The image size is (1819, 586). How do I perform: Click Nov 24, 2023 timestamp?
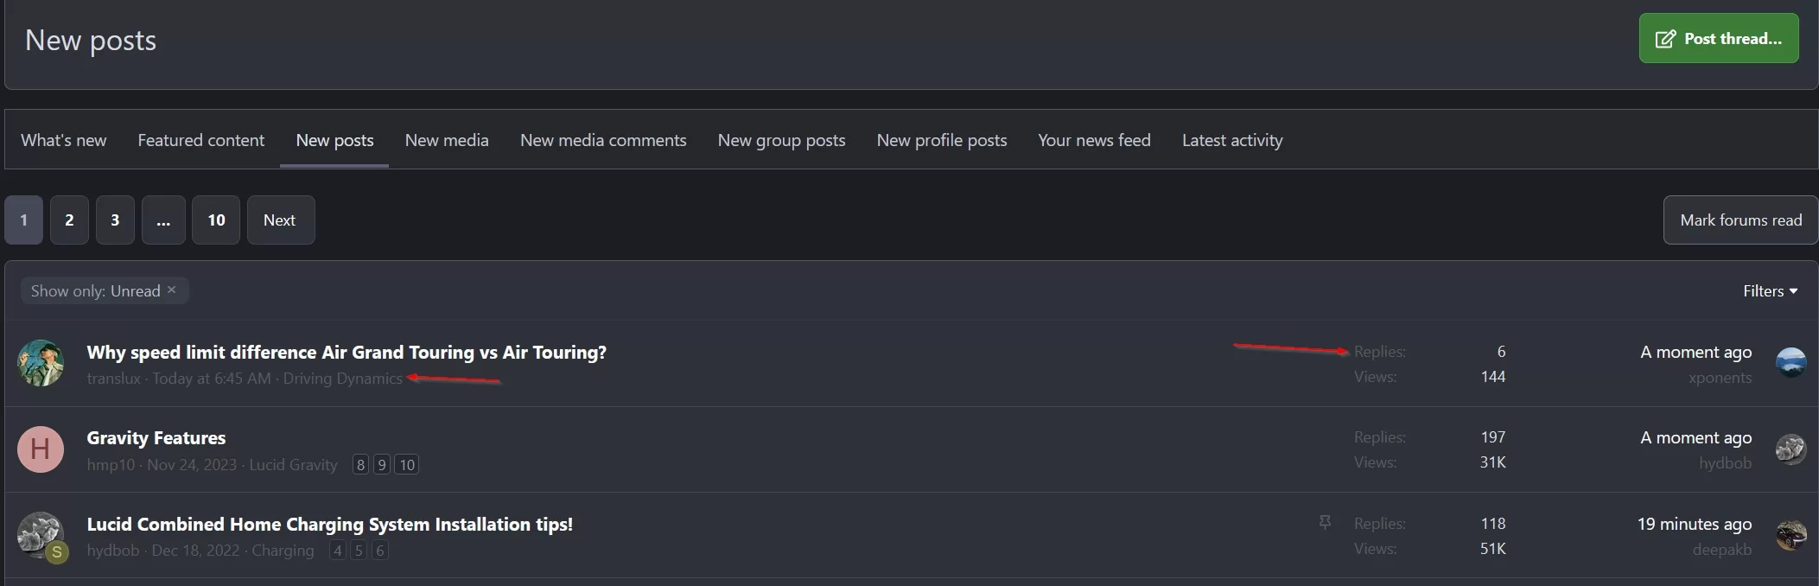point(192,464)
